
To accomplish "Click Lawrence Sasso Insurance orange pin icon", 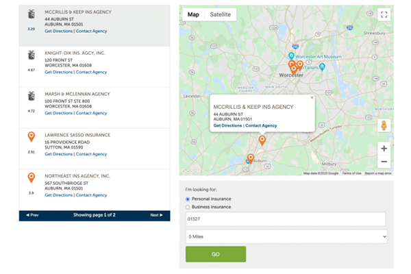I will (x=32, y=136).
